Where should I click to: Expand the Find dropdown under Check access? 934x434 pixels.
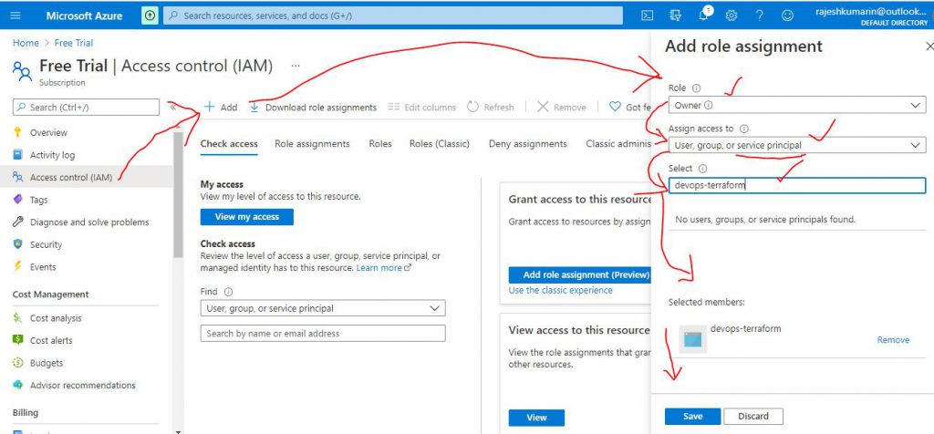[x=322, y=308]
